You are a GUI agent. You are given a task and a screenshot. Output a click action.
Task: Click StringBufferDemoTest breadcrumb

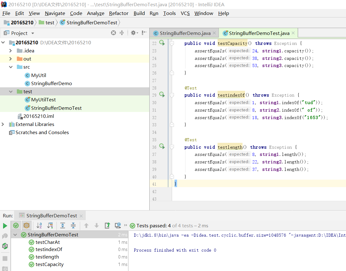[x=92, y=22]
